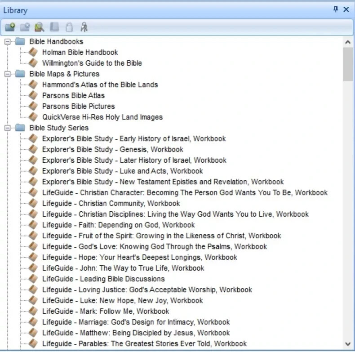Image resolution: width=355 pixels, height=352 pixels.
Task: Click book icon beside Lifeguide Parables workbook
Action: pyautogui.click(x=33, y=343)
